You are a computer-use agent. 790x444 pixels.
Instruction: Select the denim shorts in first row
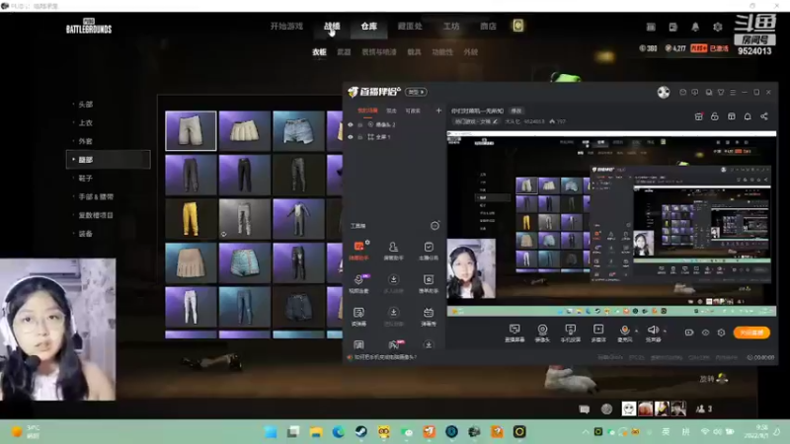click(x=298, y=131)
